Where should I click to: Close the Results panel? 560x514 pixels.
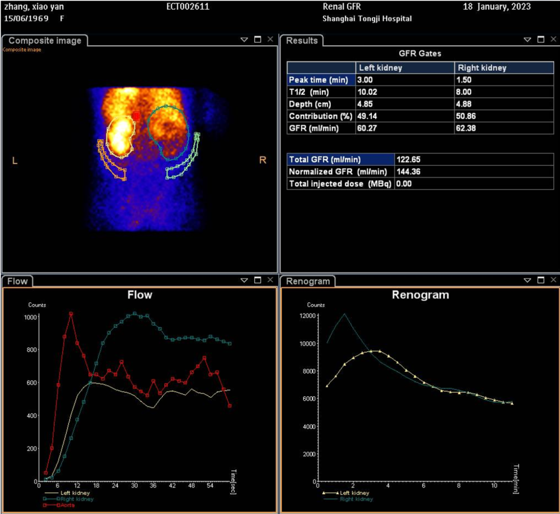554,39
